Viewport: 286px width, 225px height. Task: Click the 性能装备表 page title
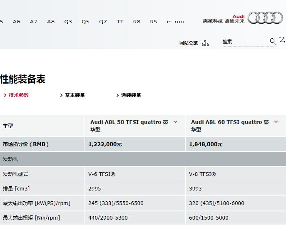[22, 79]
